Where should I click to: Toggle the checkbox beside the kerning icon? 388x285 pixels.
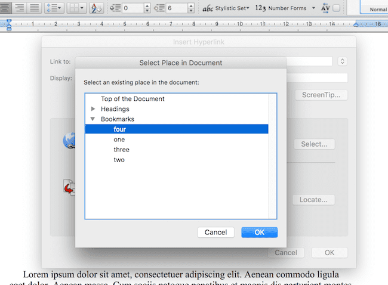tap(337, 8)
